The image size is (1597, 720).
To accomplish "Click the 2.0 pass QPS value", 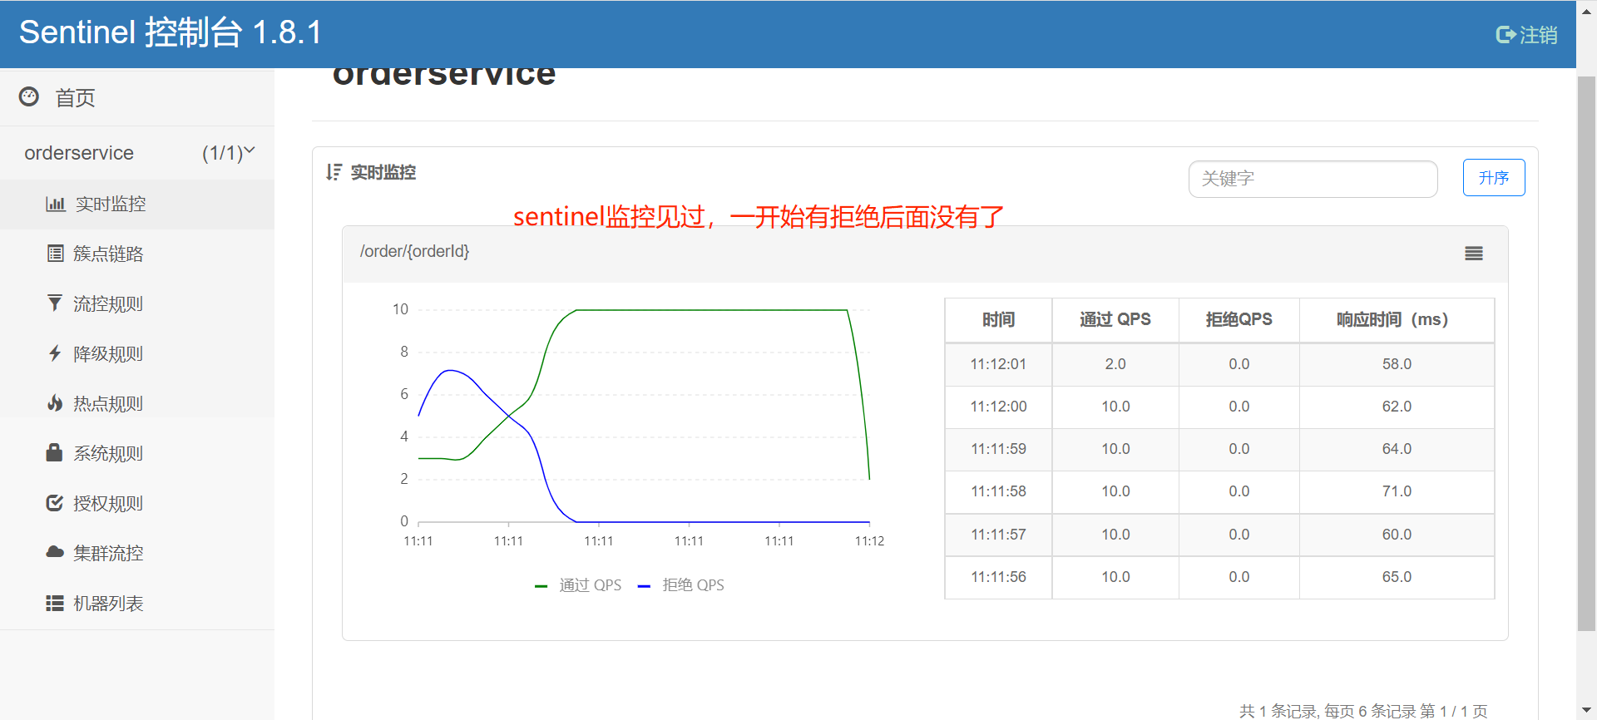I will click(x=1115, y=364).
